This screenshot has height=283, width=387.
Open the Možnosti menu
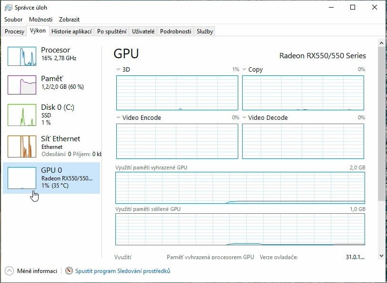[x=41, y=20]
